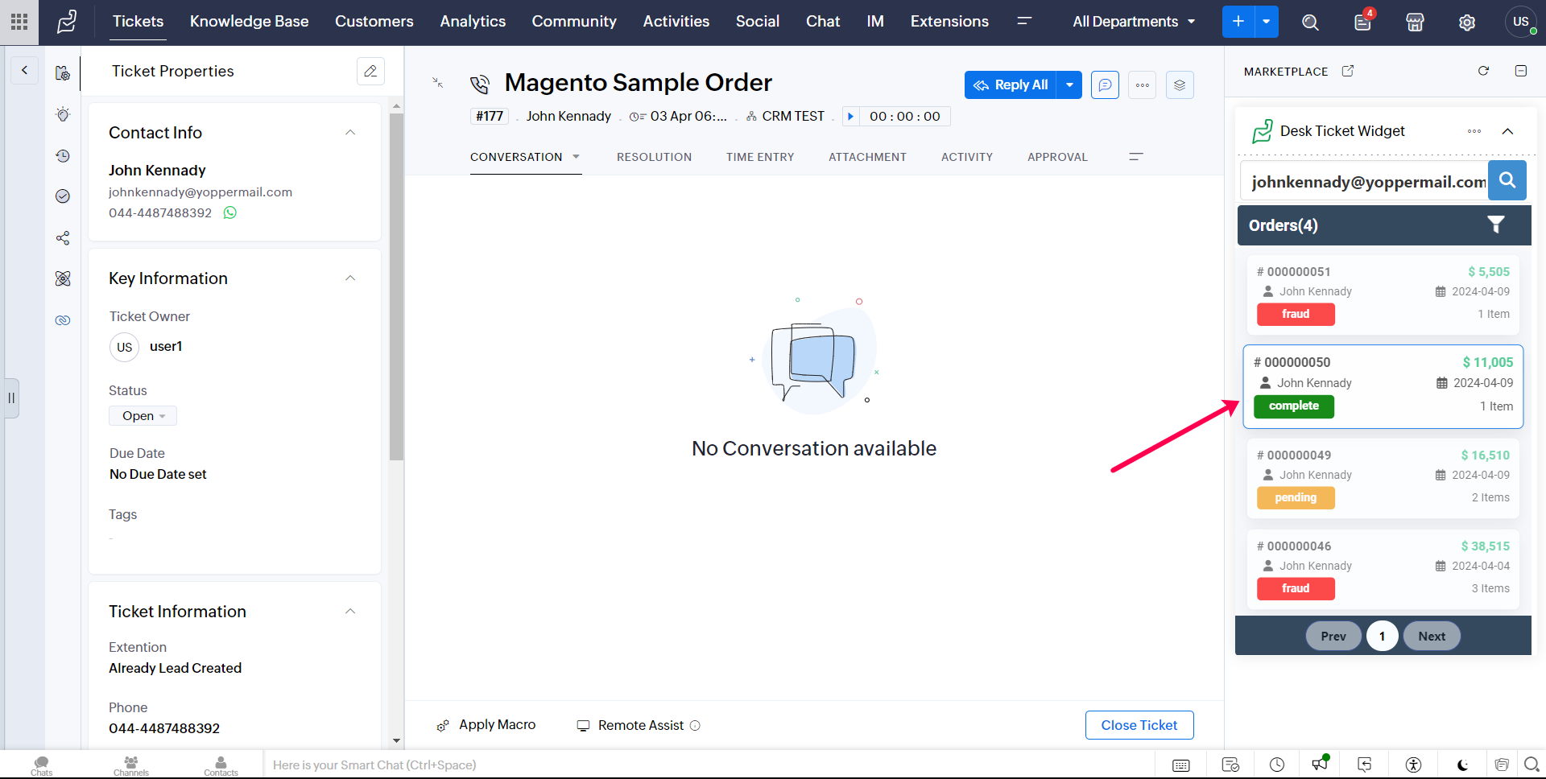1546x779 pixels.
Task: Open the Knowledge Base menu
Action: tap(249, 22)
